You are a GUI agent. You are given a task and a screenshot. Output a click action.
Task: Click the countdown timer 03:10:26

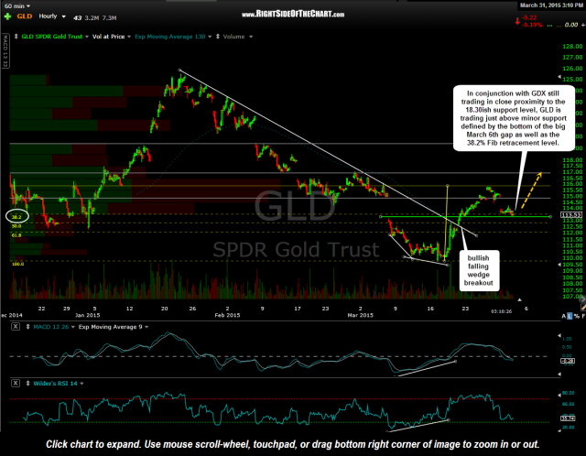(501, 311)
